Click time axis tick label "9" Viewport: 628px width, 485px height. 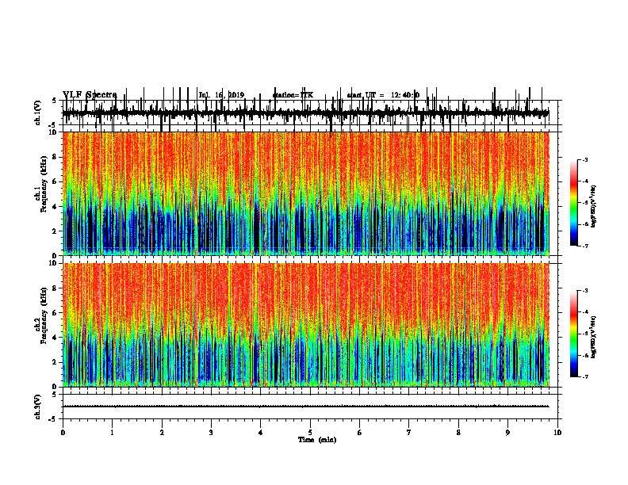point(507,433)
